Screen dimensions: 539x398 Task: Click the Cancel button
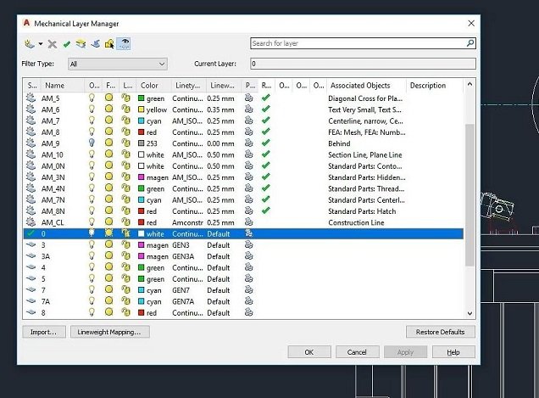[x=357, y=352]
